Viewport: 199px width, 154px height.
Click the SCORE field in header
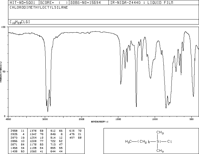point(54,3)
